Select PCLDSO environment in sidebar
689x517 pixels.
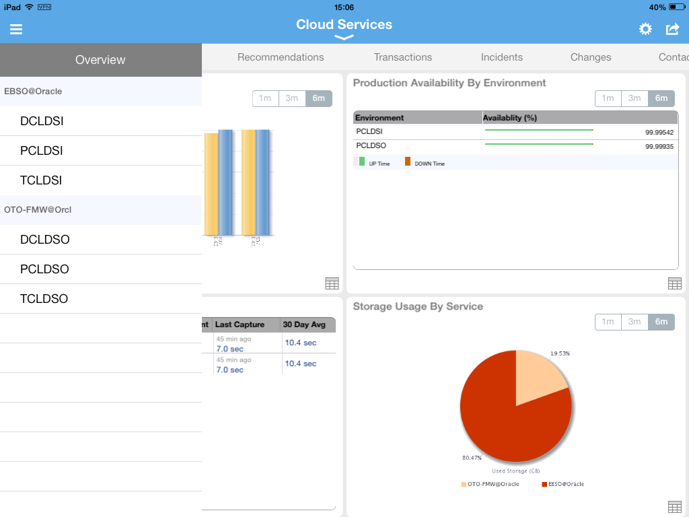pyautogui.click(x=101, y=269)
